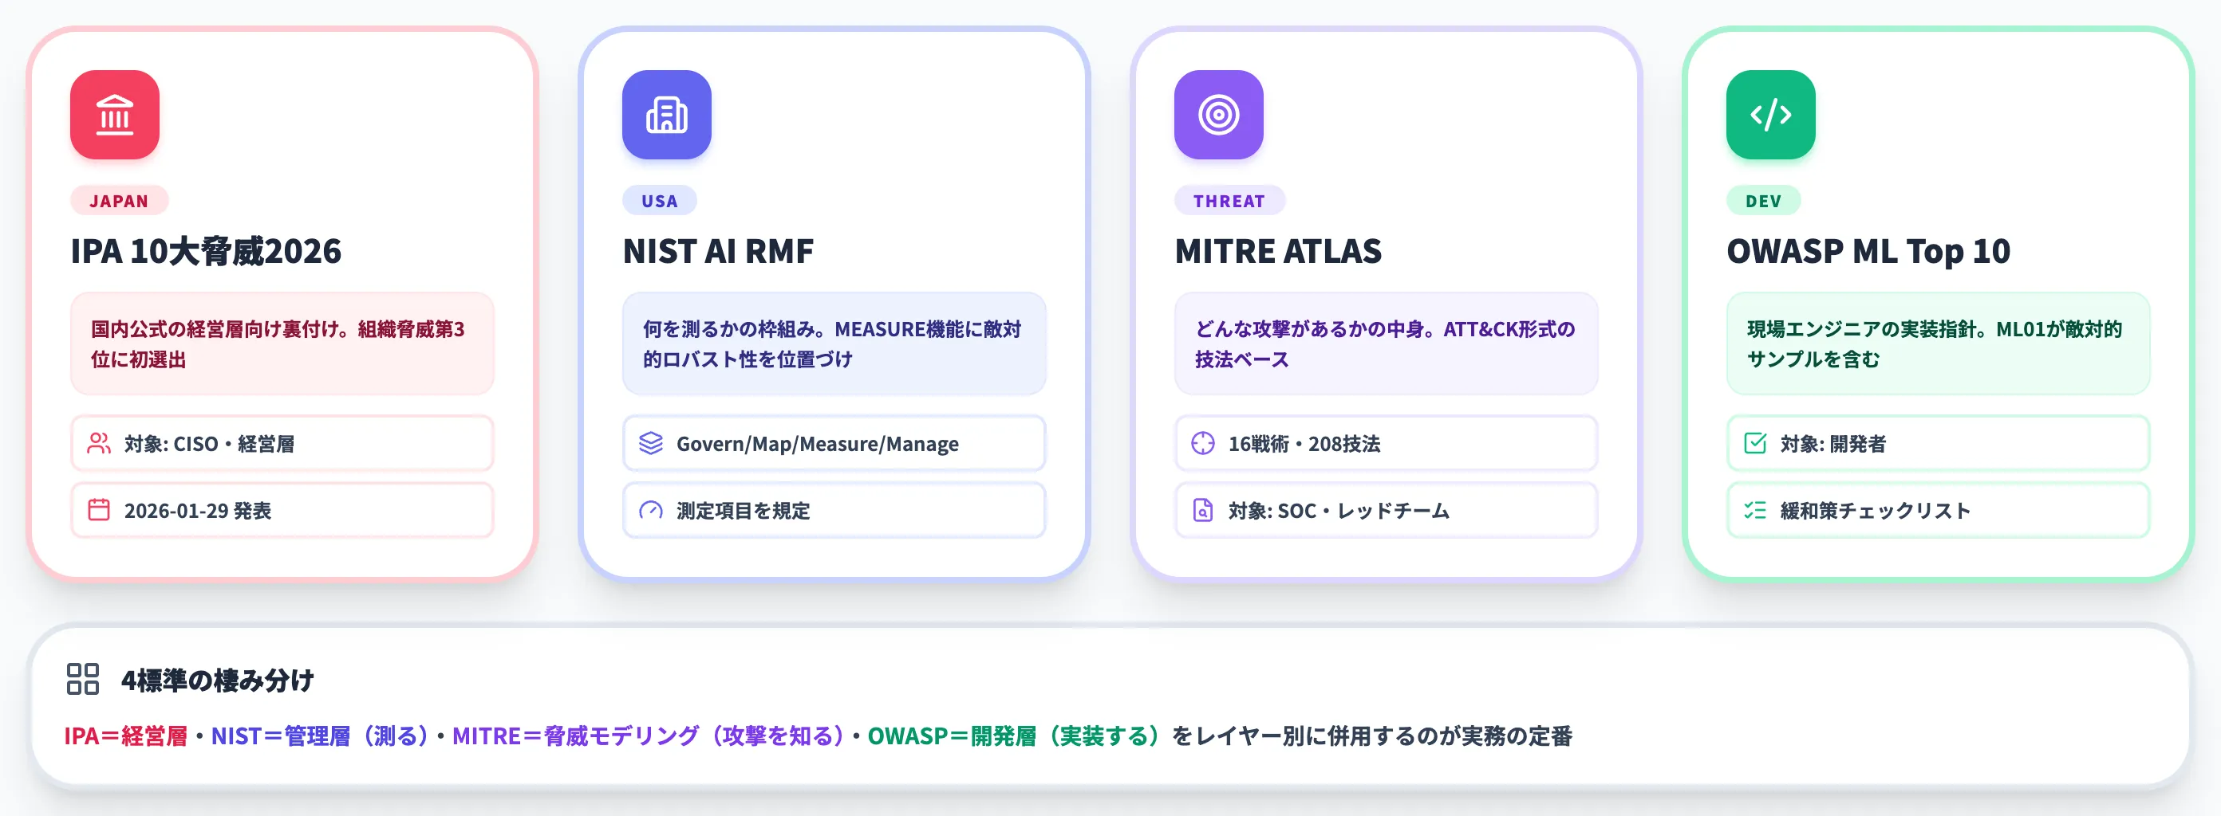The height and width of the screenshot is (816, 2221).
Task: Click the 2026-01-29 発表 date text
Action: [x=197, y=511]
